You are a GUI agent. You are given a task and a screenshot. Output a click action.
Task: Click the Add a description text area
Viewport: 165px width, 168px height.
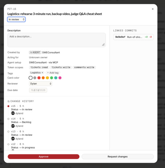point(57,40)
